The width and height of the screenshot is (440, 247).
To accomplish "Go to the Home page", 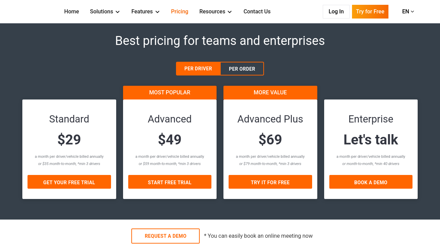I will [x=71, y=12].
